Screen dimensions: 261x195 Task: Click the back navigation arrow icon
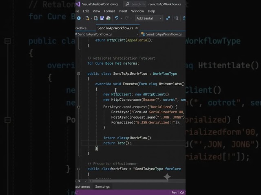click(79, 18)
